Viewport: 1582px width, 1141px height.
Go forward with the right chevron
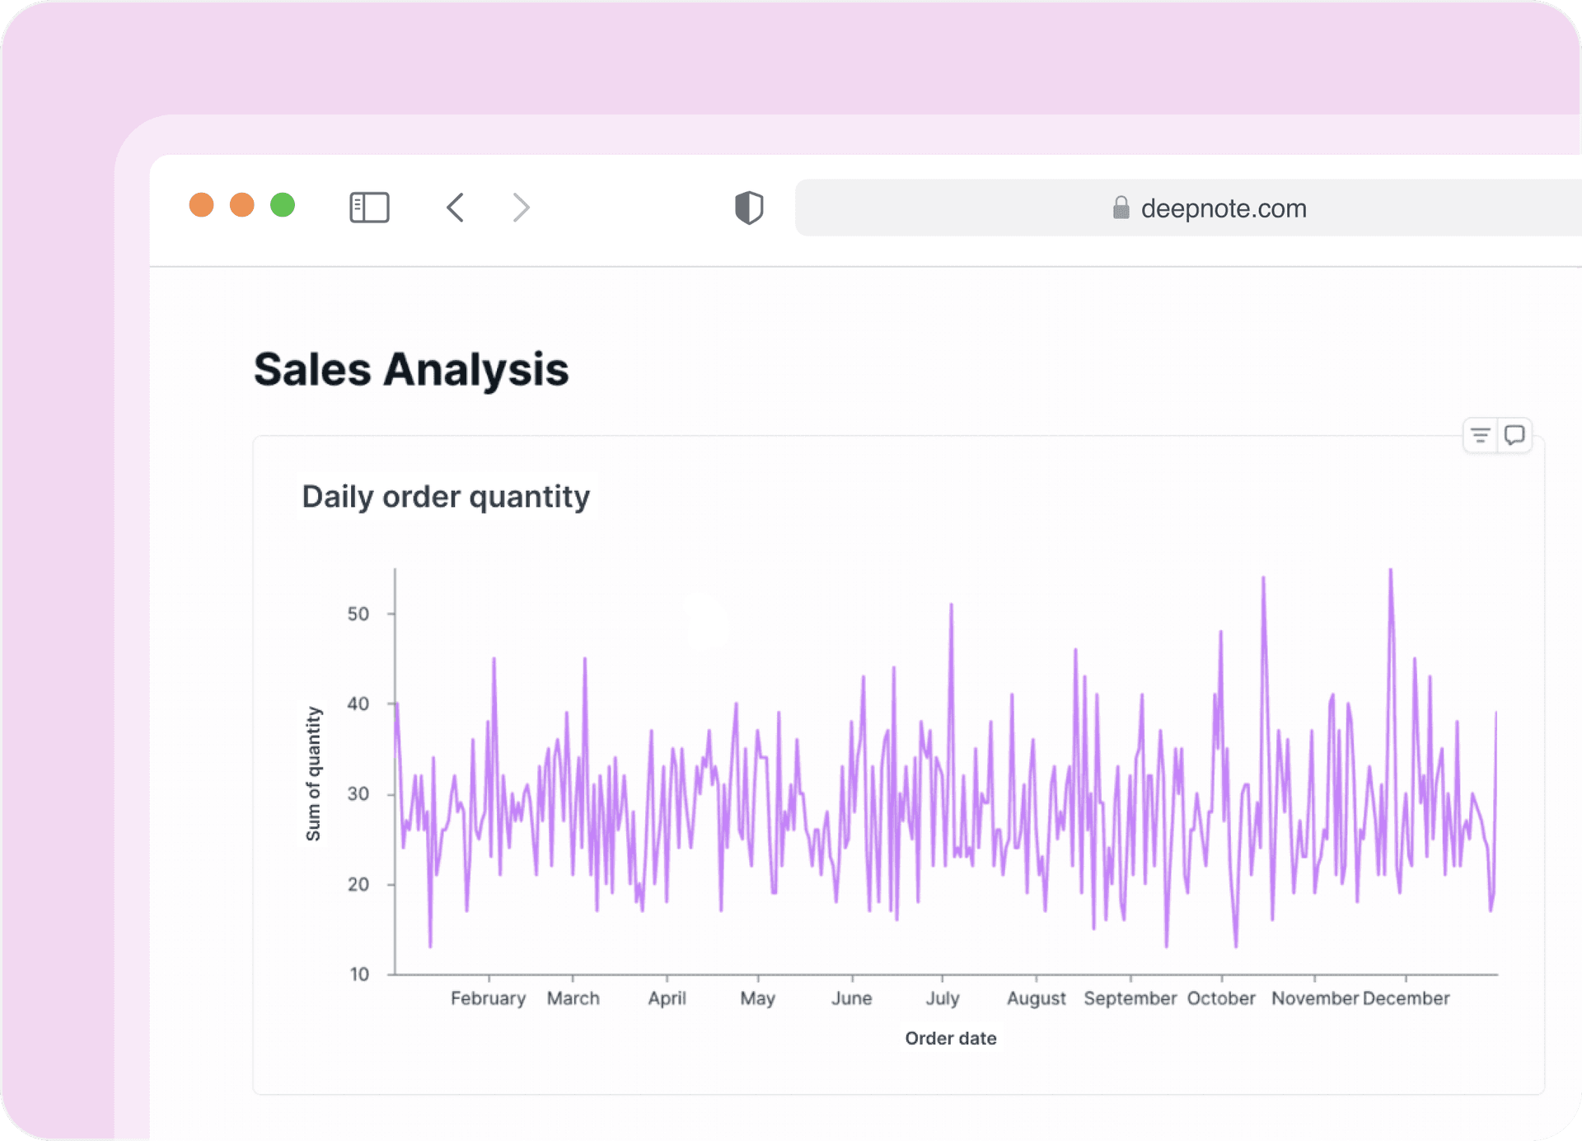[521, 208]
